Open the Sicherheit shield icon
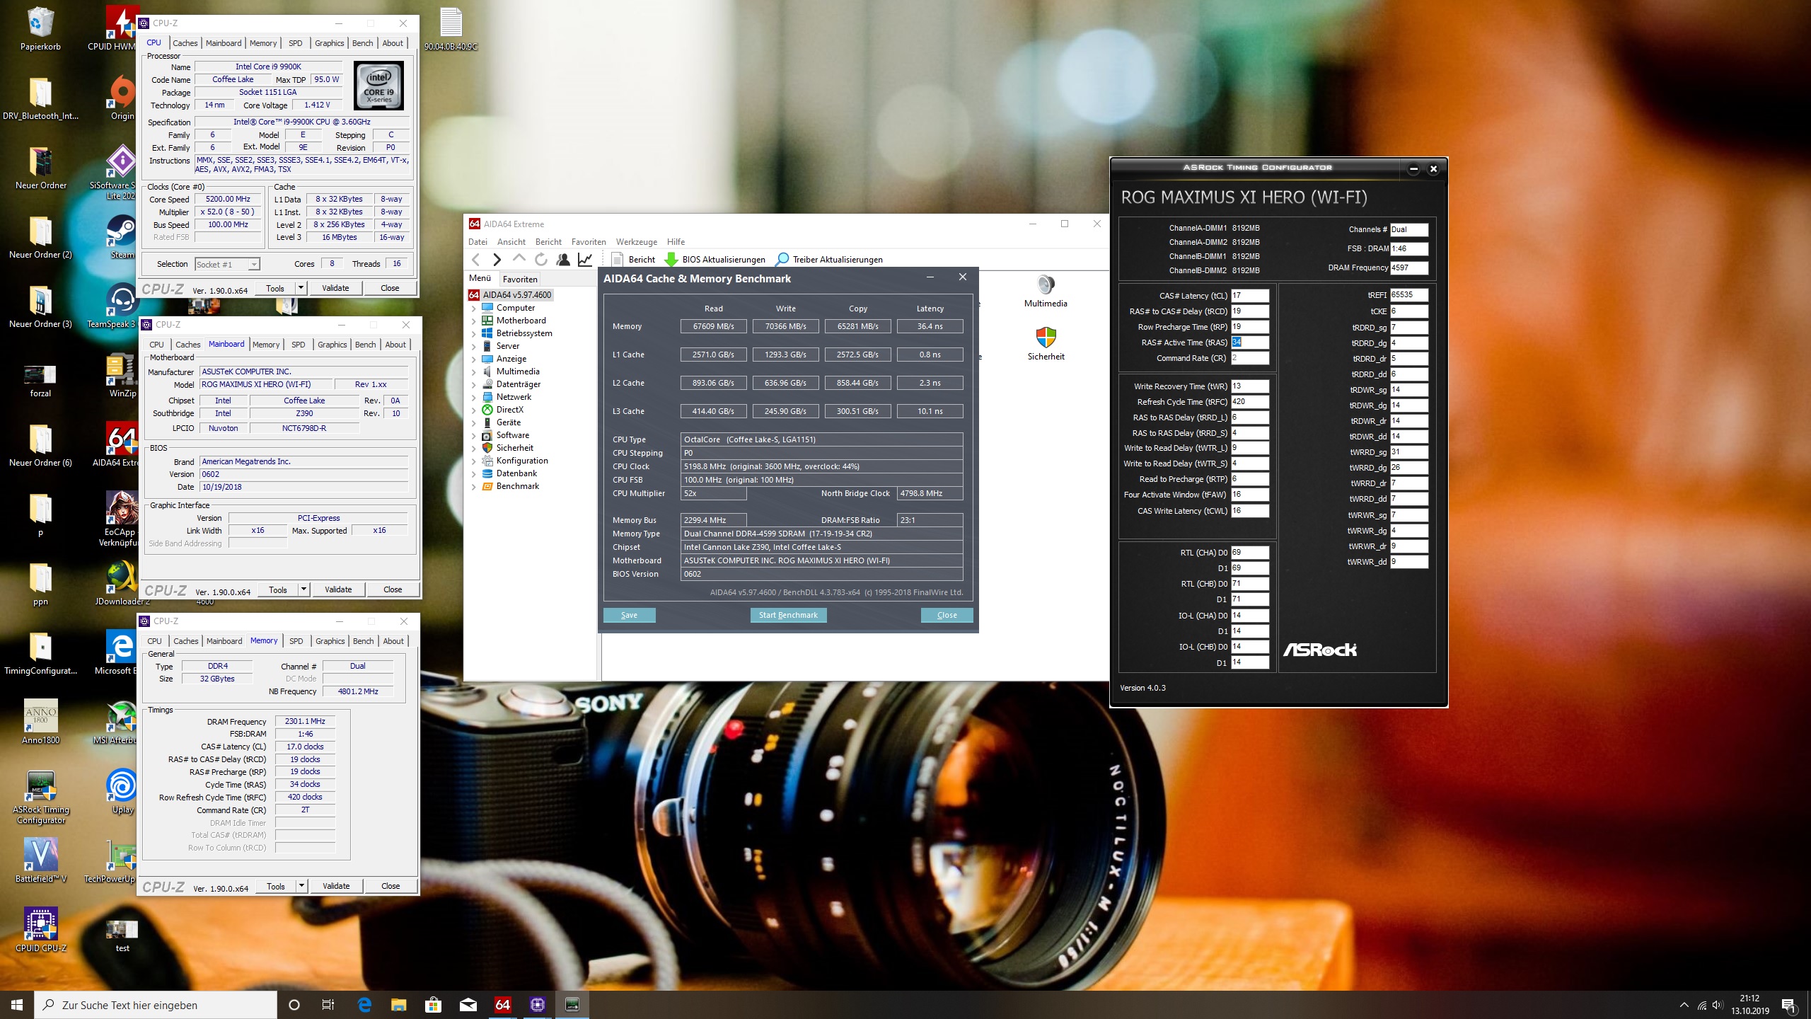This screenshot has width=1811, height=1019. click(1046, 338)
